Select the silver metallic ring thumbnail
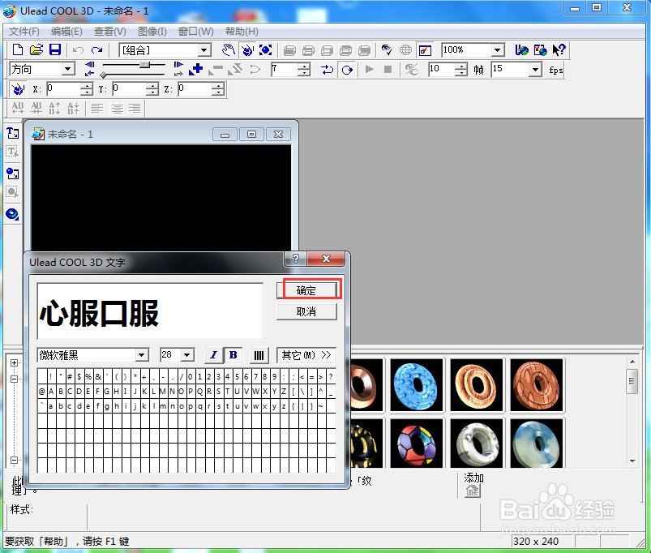Viewport: 651px width, 553px height. 476,444
